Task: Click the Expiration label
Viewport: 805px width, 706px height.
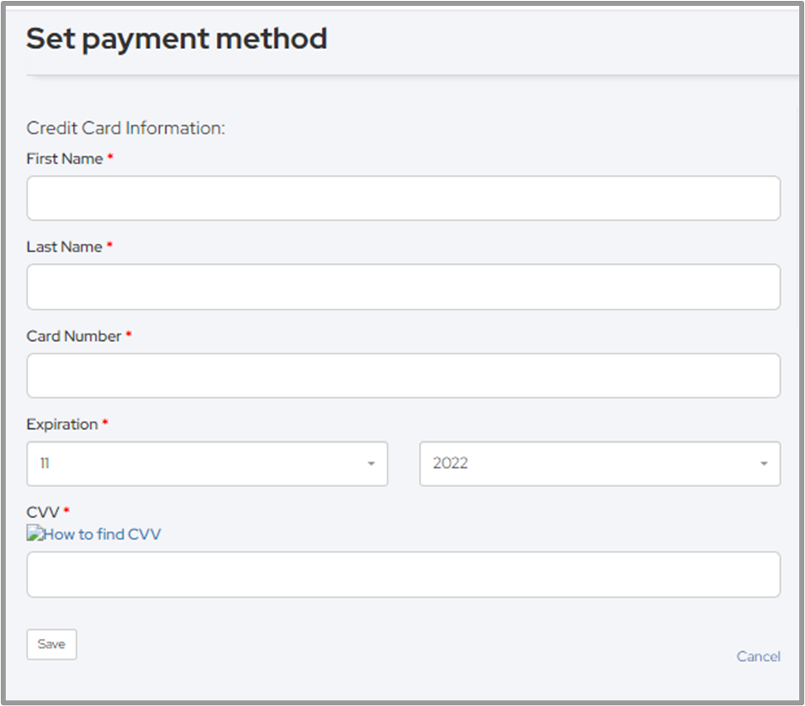Action: click(x=62, y=424)
